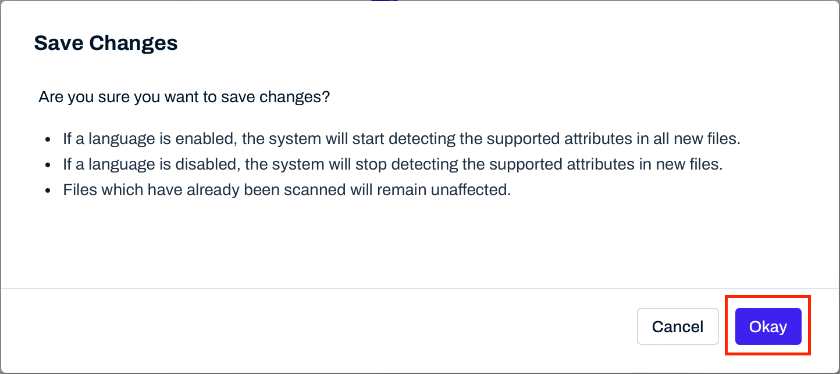The width and height of the screenshot is (840, 374).
Task: Select the bullet about enabled languages
Action: (401, 139)
